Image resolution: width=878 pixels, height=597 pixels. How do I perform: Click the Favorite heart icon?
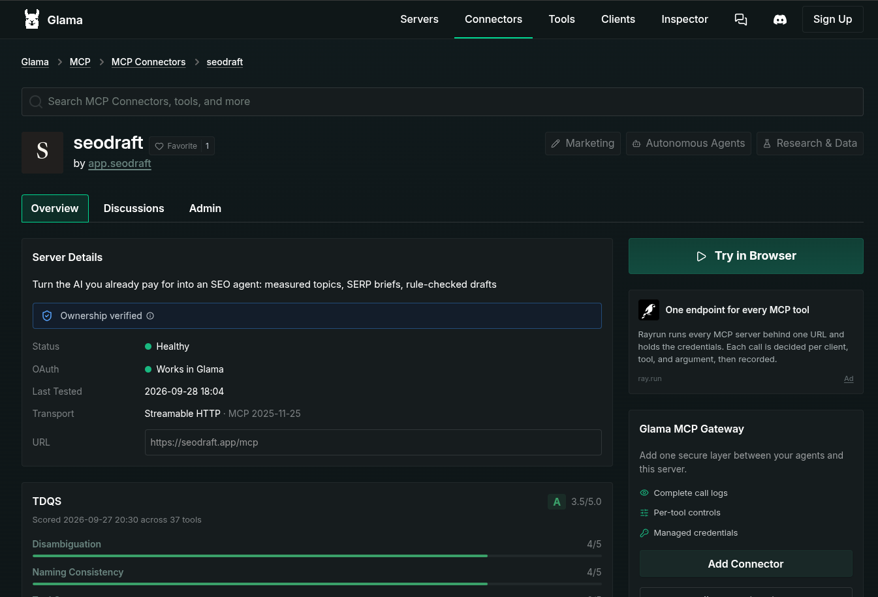click(x=159, y=146)
